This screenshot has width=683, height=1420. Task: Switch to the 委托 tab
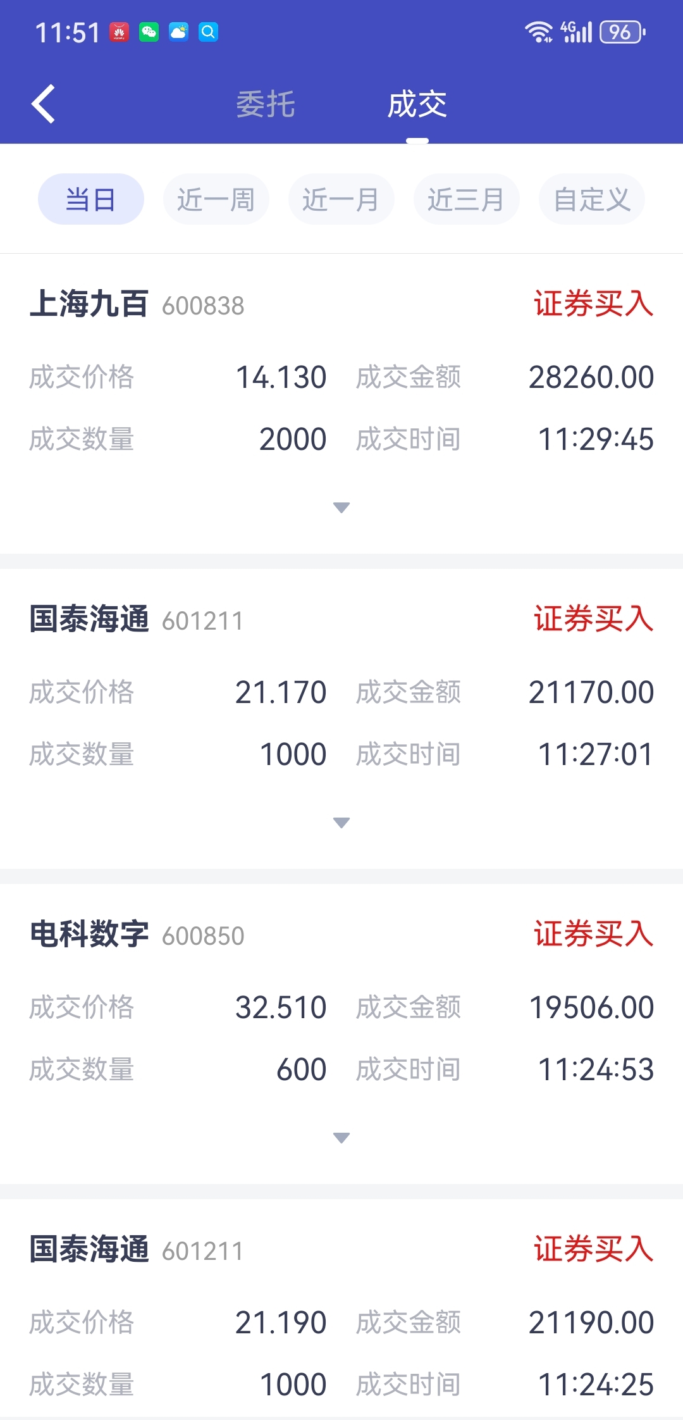click(266, 104)
